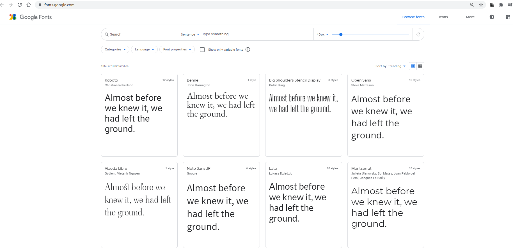Screen dimensions: 513x251
Task: Open variable fonts info icon
Action: 248,50
